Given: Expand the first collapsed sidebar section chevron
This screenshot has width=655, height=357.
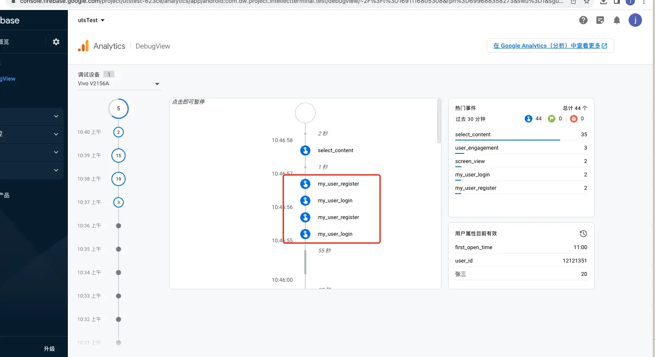Looking at the screenshot, I should pos(56,116).
